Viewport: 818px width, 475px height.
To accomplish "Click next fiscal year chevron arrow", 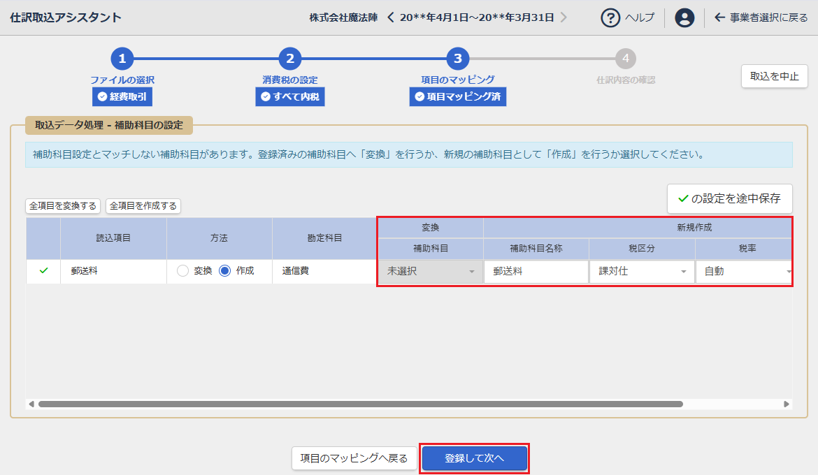I will coord(564,17).
